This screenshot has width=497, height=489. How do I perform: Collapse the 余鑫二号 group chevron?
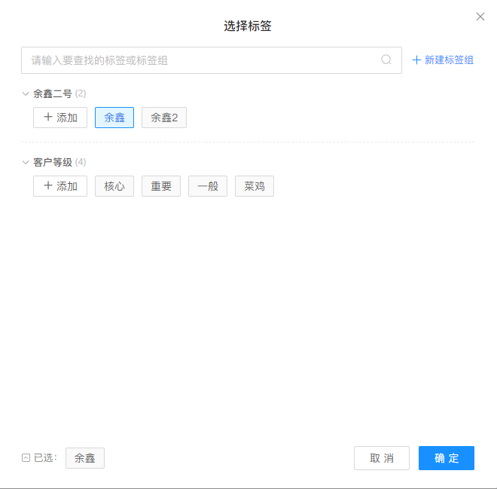[x=26, y=94]
